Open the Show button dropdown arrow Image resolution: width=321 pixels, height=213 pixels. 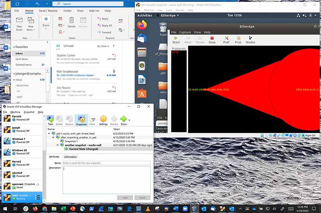click(x=129, y=120)
